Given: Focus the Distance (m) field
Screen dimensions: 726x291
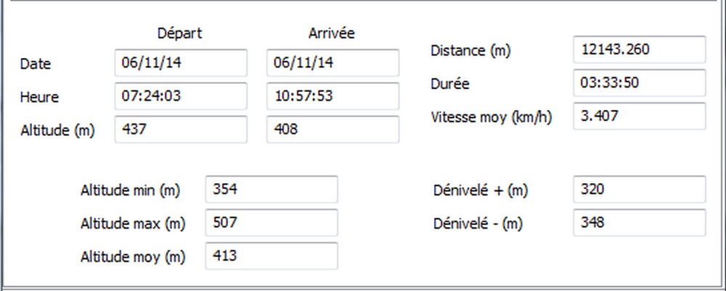Looking at the screenshot, I should [x=640, y=49].
